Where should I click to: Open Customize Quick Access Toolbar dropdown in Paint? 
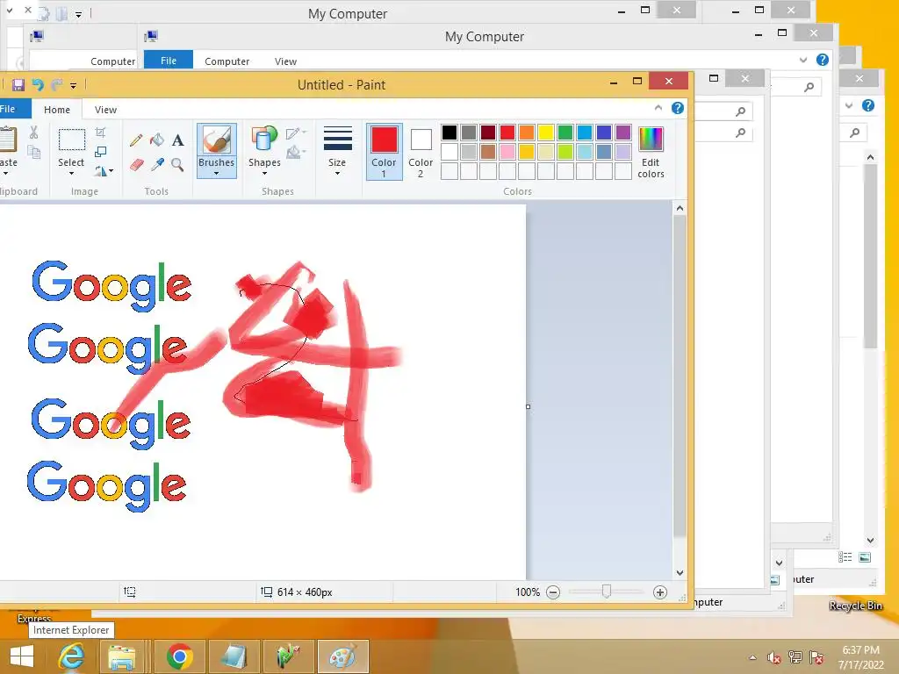click(74, 85)
